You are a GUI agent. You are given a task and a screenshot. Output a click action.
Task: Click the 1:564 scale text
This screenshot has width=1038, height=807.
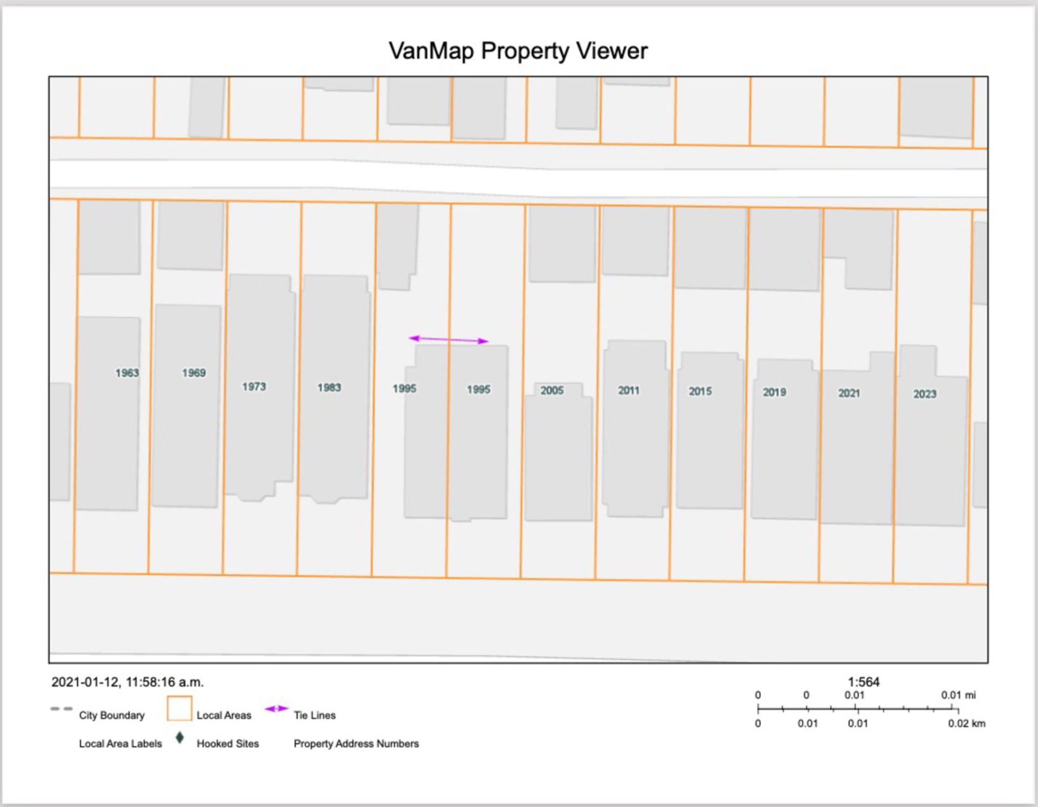click(863, 682)
